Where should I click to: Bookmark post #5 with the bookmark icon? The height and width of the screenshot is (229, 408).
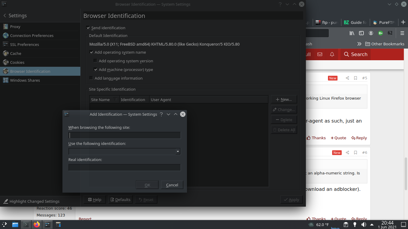(355, 78)
